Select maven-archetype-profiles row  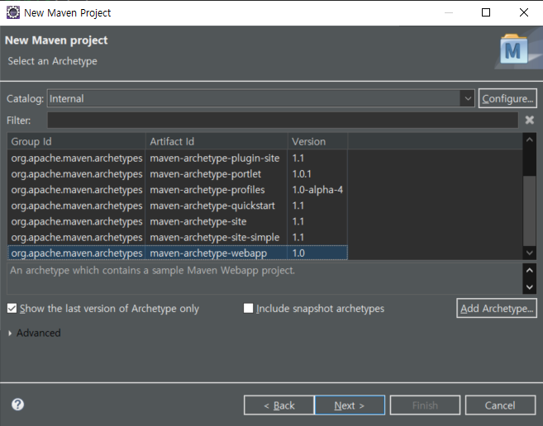178,190
